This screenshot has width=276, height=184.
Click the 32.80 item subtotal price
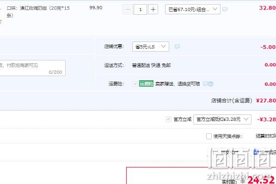point(268,8)
